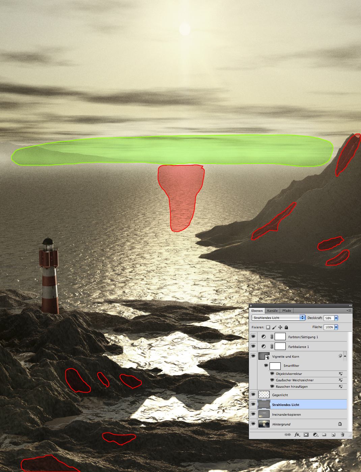This screenshot has width=361, height=472.
Task: Click adjustment icon on Farbbalance 1 layer
Action: 263,346
